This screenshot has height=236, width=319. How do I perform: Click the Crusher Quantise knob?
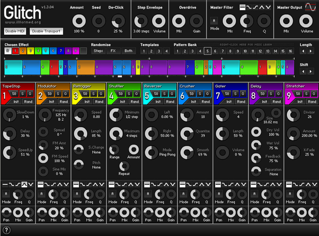click(187, 133)
